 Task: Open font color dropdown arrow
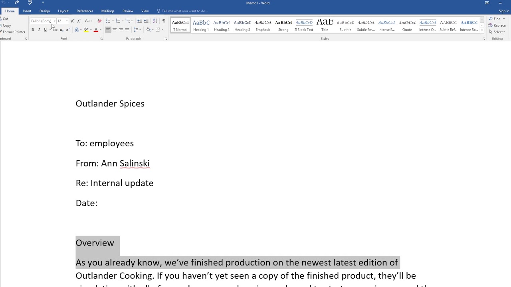click(101, 30)
